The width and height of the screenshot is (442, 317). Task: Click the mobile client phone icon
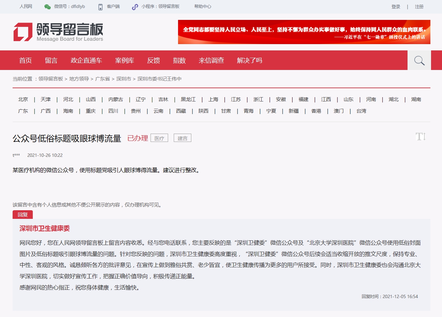100,7
